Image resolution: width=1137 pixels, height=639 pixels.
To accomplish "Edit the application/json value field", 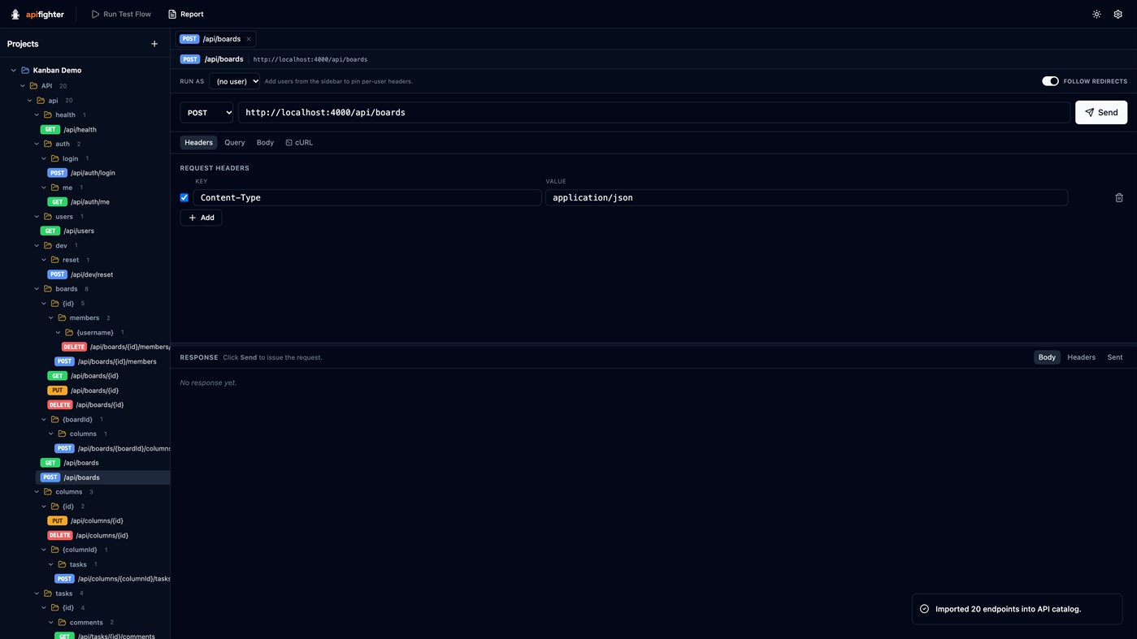I will coord(806,197).
